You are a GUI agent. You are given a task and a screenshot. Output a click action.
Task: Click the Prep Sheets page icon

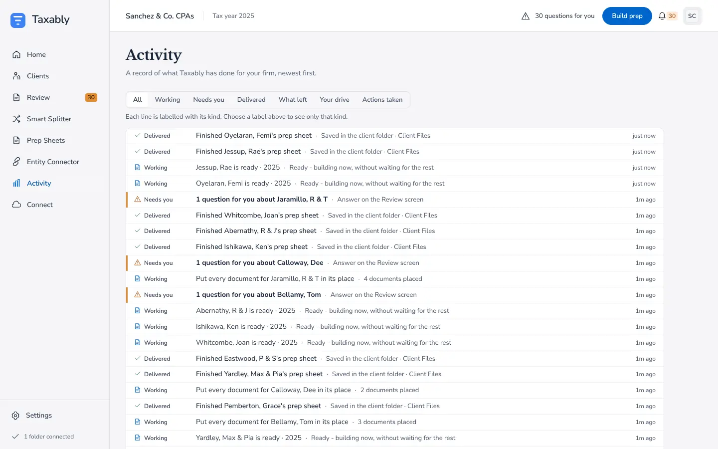16,140
